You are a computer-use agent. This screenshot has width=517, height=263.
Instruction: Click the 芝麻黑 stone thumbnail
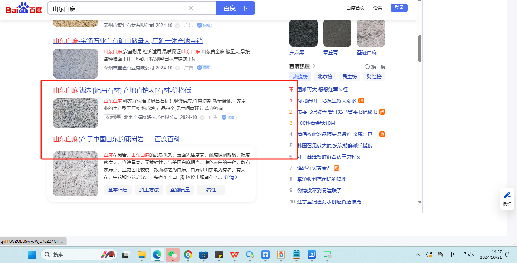(303, 33)
